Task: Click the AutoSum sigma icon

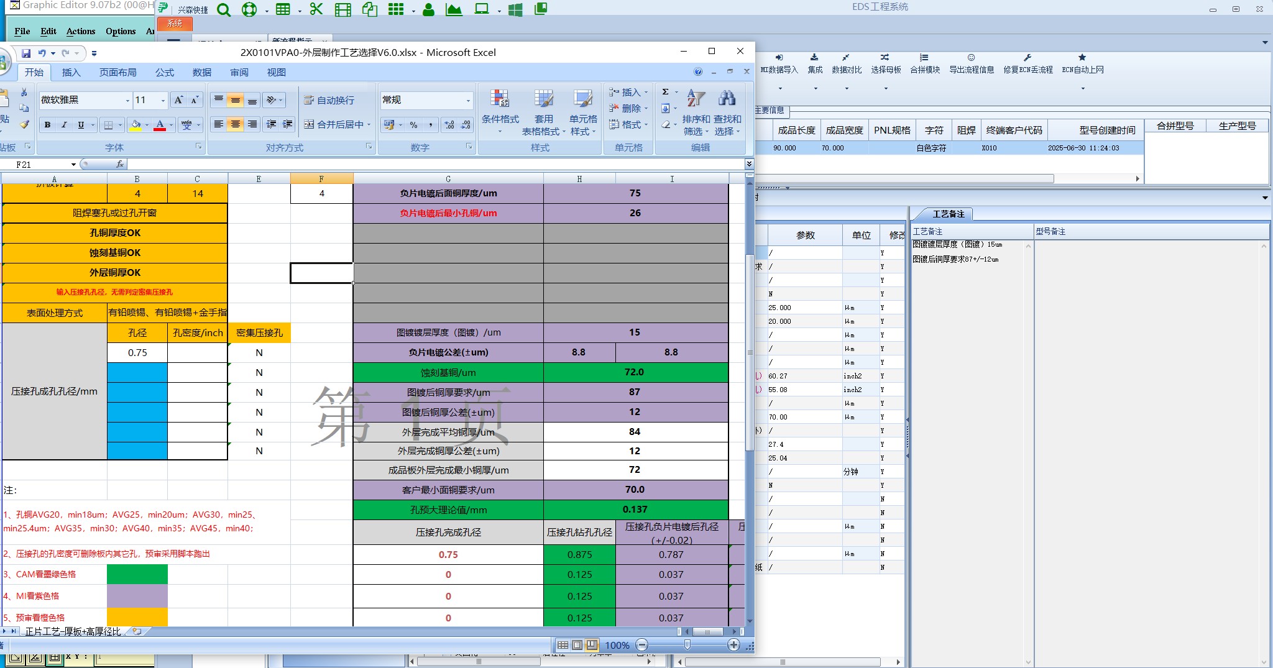Action: pyautogui.click(x=666, y=92)
